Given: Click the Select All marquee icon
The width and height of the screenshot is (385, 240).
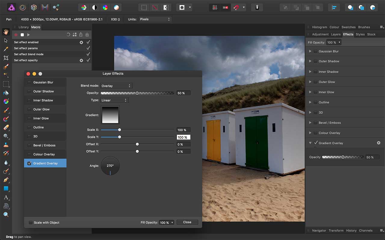Looking at the screenshot, I should tap(144, 7).
